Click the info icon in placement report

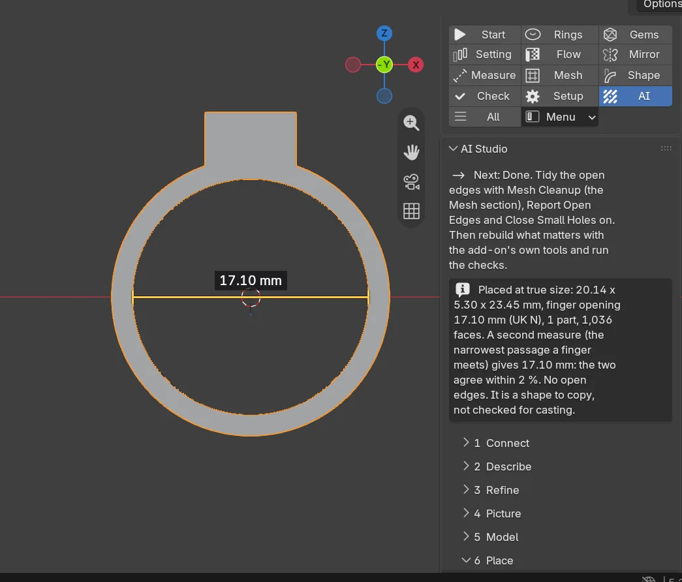click(x=462, y=289)
